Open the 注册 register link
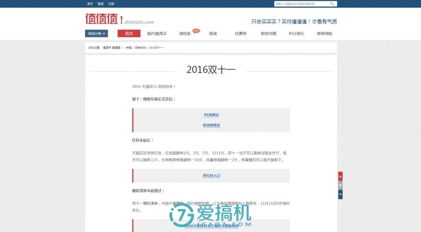 point(111,4)
